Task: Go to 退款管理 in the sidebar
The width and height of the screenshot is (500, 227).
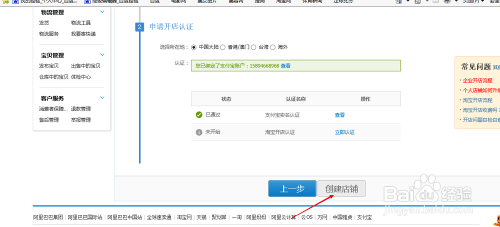Action: 80,109
